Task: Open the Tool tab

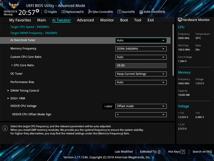Action: coord(138,20)
